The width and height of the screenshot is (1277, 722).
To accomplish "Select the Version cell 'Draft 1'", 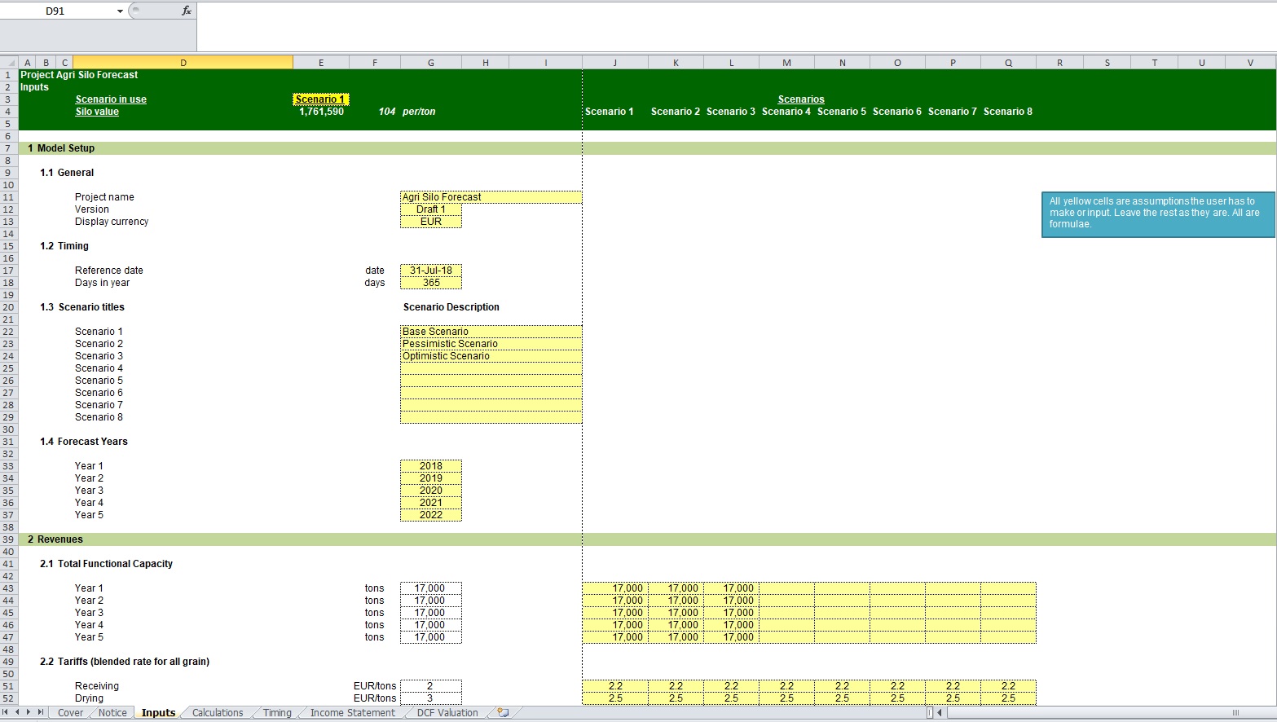I will tap(431, 209).
